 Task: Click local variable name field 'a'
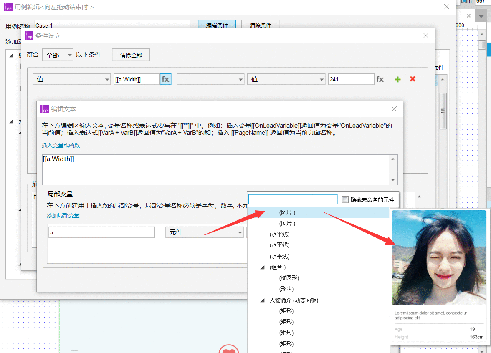tap(101, 232)
